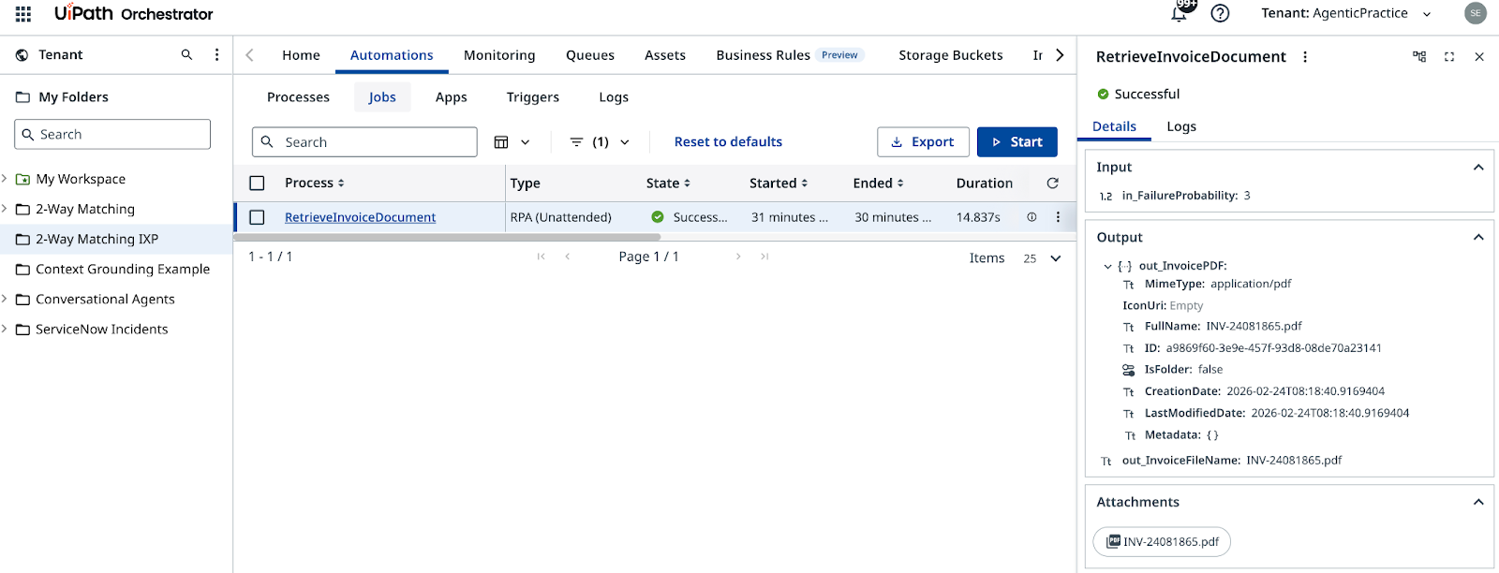This screenshot has height=573, width=1499.
Task: Sort jobs by Process column
Action: (x=314, y=184)
